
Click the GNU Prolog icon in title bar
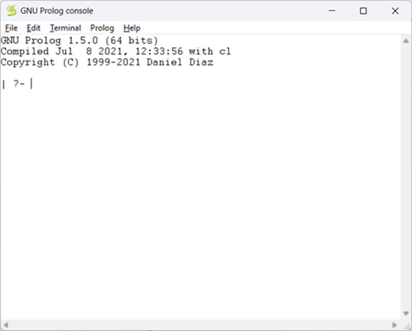pyautogui.click(x=11, y=11)
